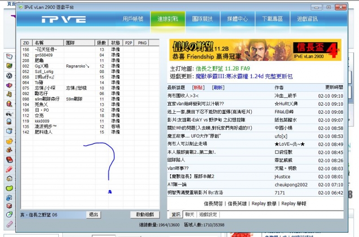Open topic AT陣一論
The image size is (359, 237).
click(255, 185)
